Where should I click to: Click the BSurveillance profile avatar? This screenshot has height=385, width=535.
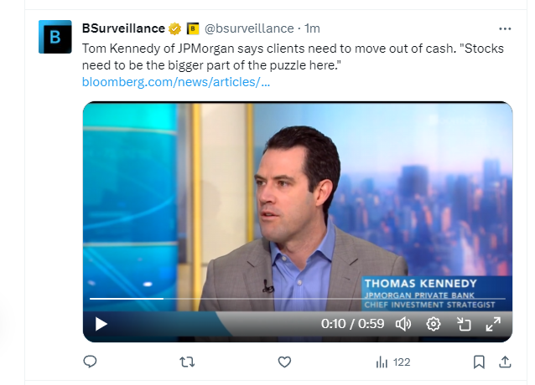click(x=55, y=38)
